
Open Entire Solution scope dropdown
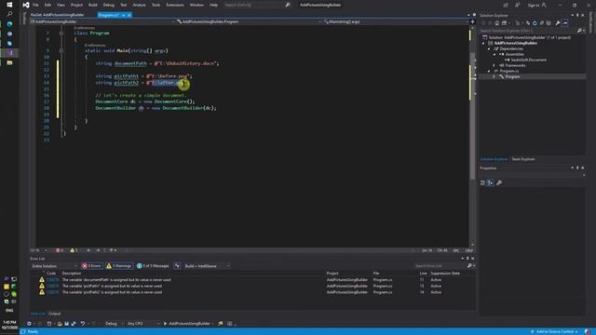(x=54, y=266)
